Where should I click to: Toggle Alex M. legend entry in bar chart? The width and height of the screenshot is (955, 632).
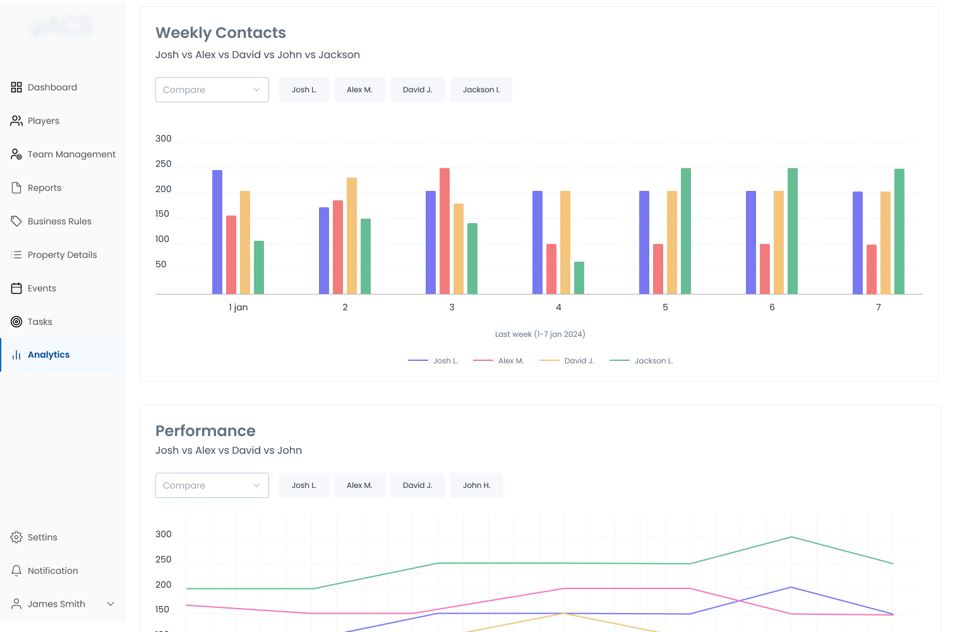click(498, 361)
